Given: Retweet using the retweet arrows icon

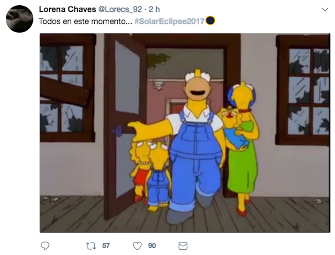Looking at the screenshot, I should pyautogui.click(x=91, y=246).
